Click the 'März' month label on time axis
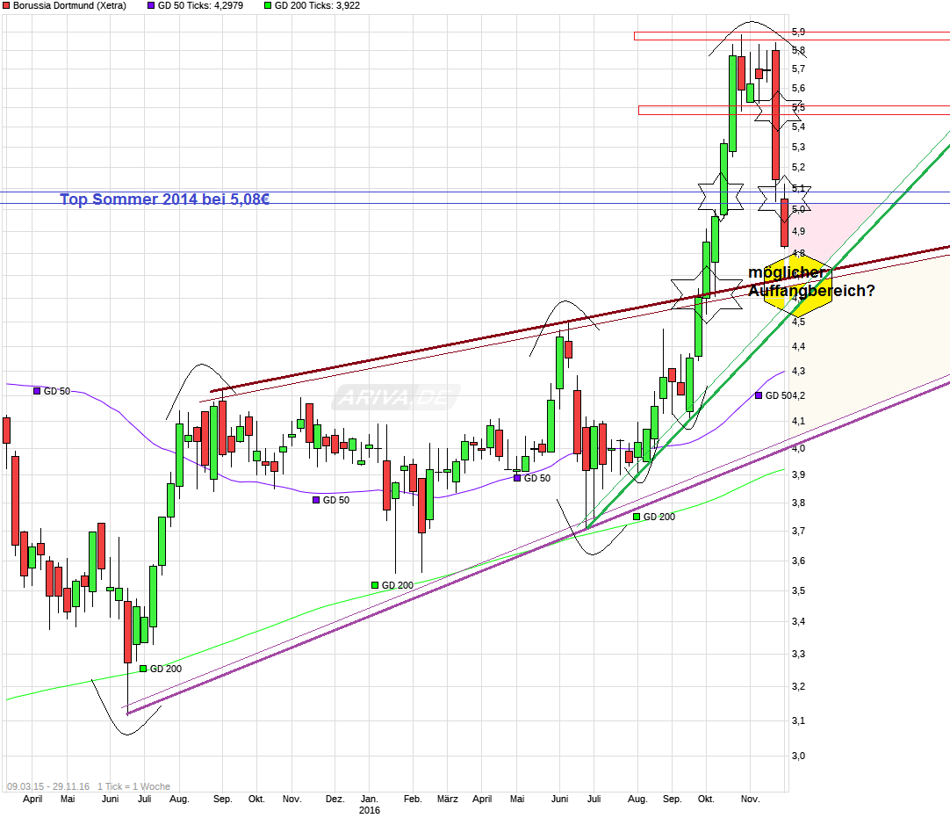The height and width of the screenshot is (818, 950). (x=448, y=800)
